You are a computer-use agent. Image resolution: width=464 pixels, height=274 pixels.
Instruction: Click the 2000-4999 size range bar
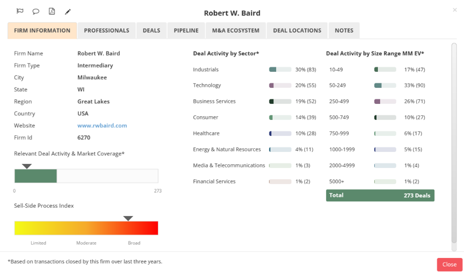point(385,165)
